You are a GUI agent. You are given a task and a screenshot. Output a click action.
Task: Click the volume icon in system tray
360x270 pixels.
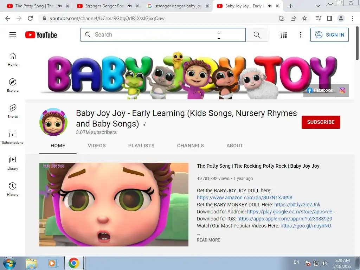(324, 263)
